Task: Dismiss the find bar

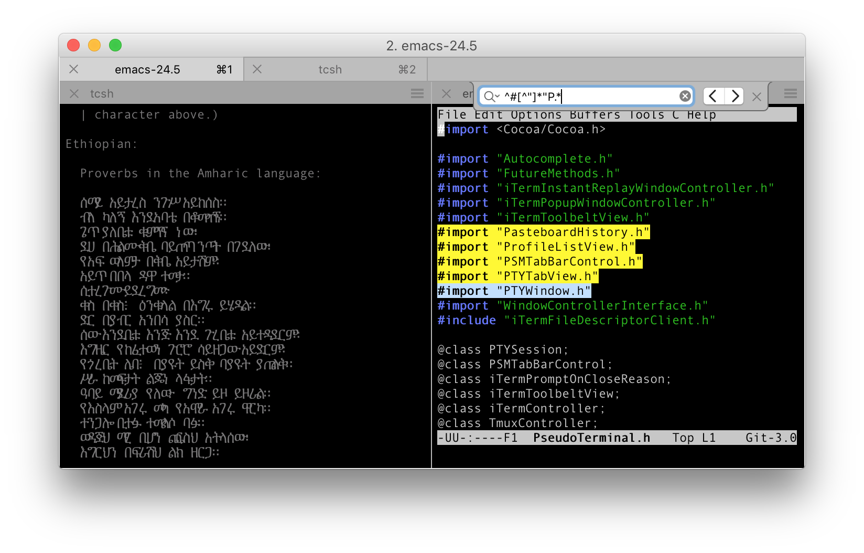Action: point(757,97)
